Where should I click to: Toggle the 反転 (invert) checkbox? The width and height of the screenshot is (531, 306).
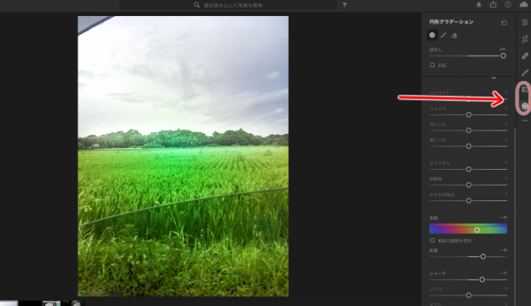tap(432, 65)
